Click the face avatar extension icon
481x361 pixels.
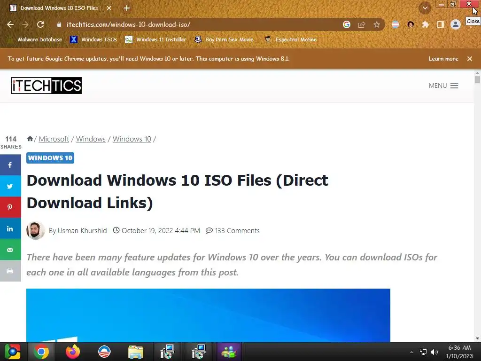coord(411,24)
